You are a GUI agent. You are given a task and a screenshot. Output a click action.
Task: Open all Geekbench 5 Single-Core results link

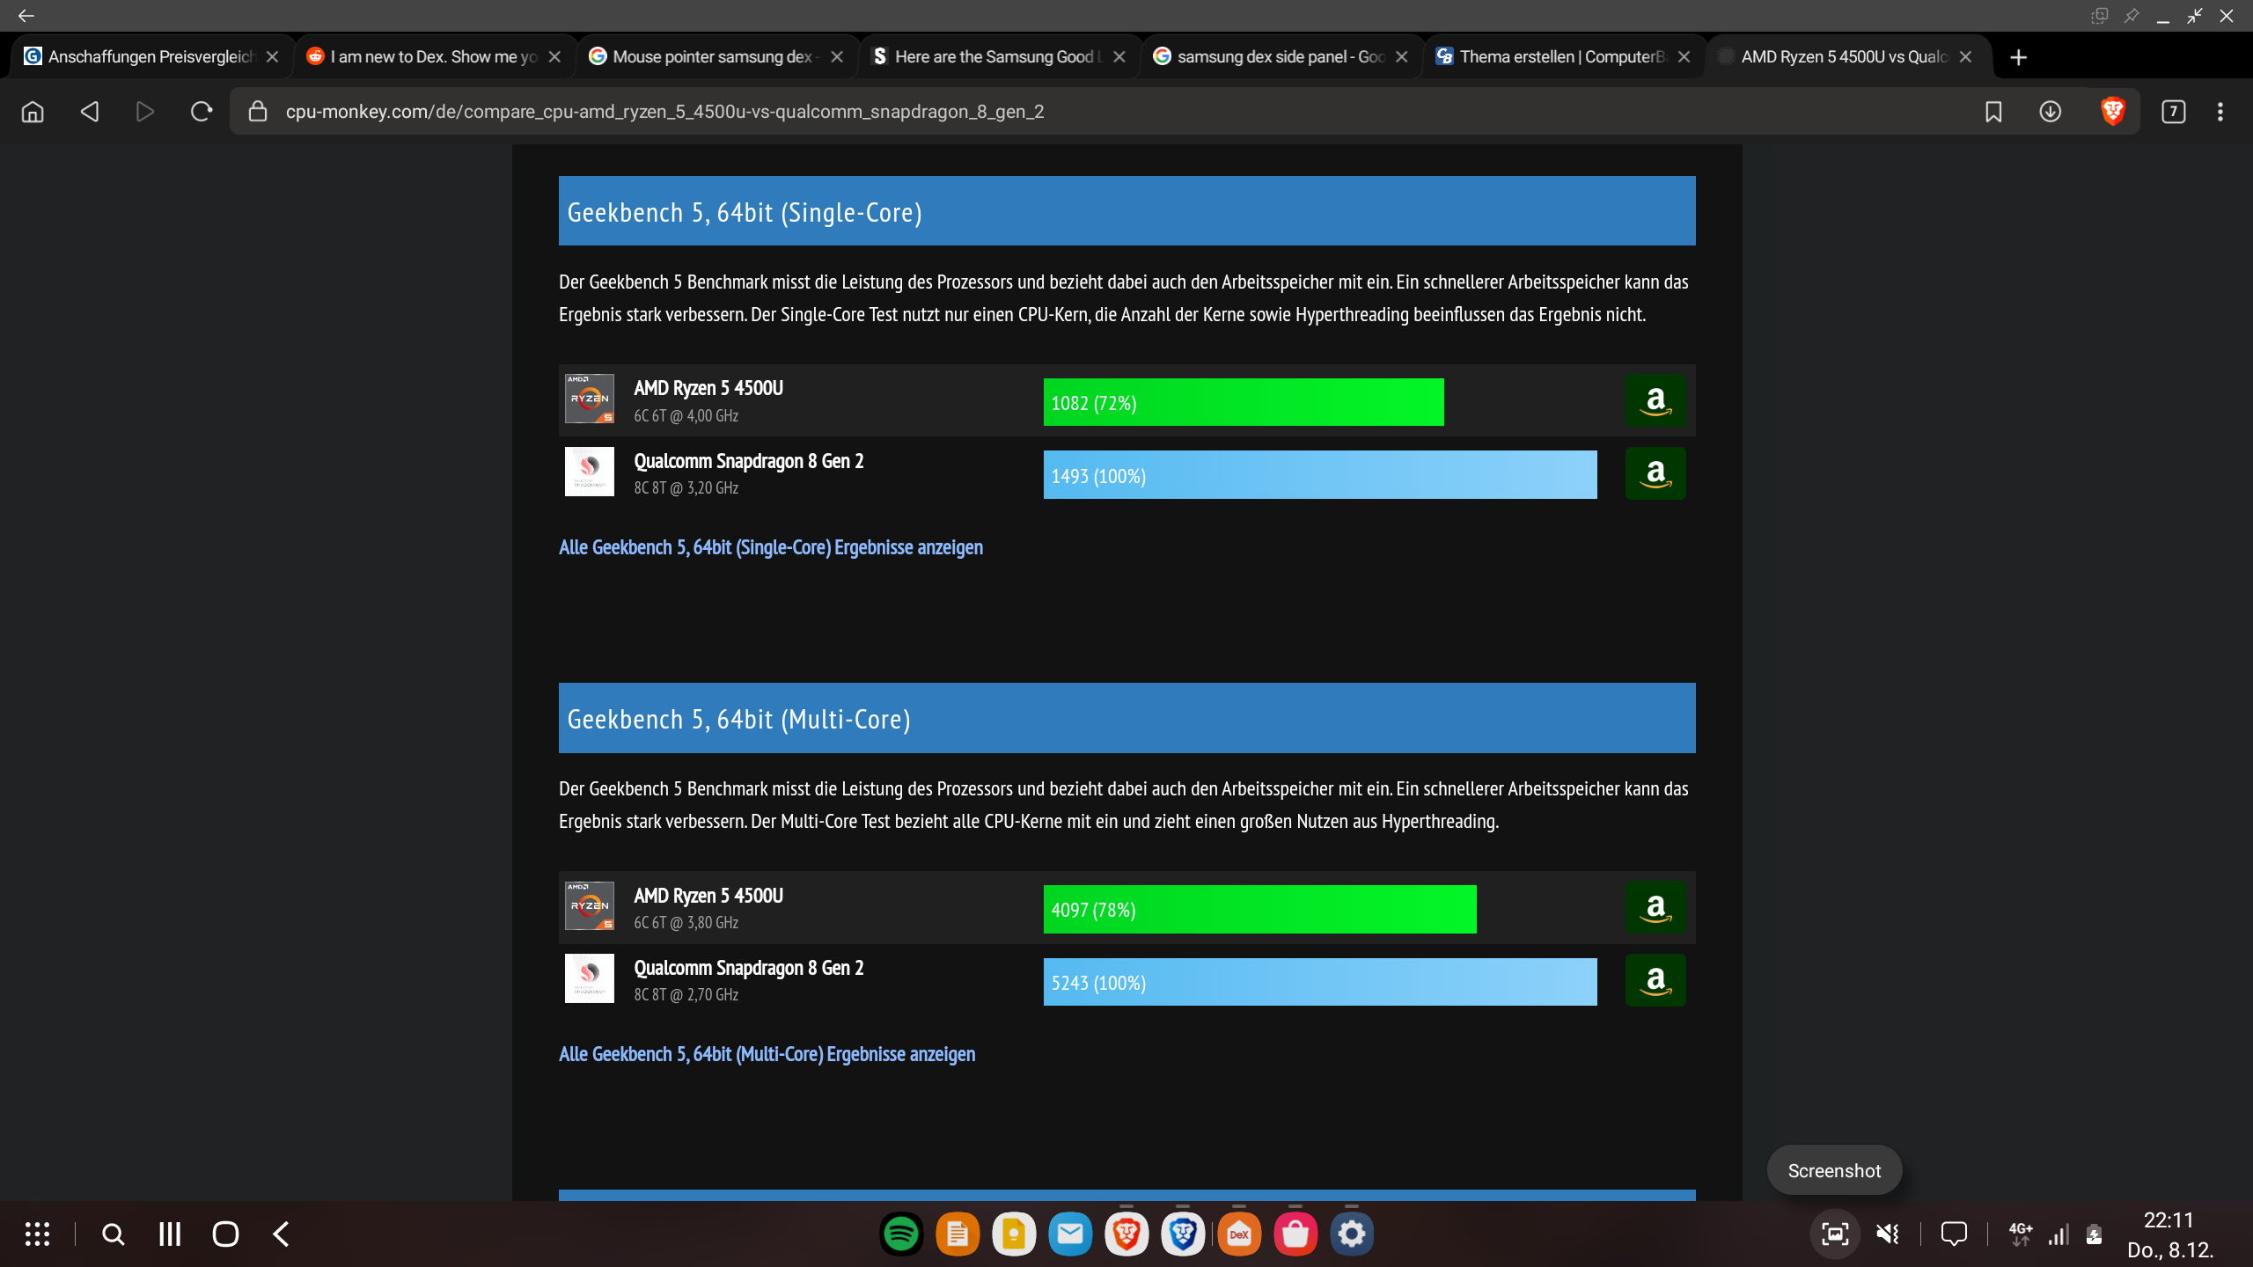(770, 547)
